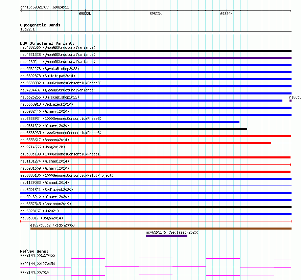
Task: Click the chr16:69821077..69824912 coordinates label
Action: tap(45, 7)
